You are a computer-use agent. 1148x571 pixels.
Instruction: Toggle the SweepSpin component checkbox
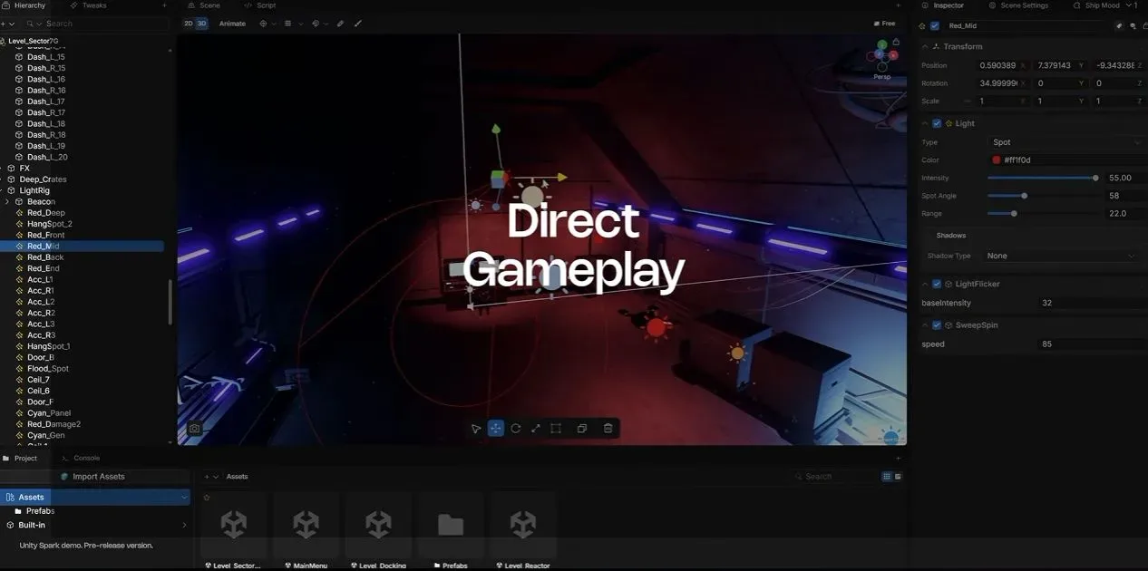tap(937, 324)
